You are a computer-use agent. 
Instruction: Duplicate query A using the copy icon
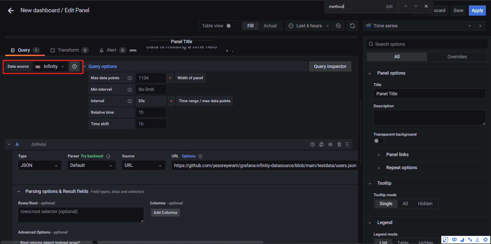[x=321, y=144]
